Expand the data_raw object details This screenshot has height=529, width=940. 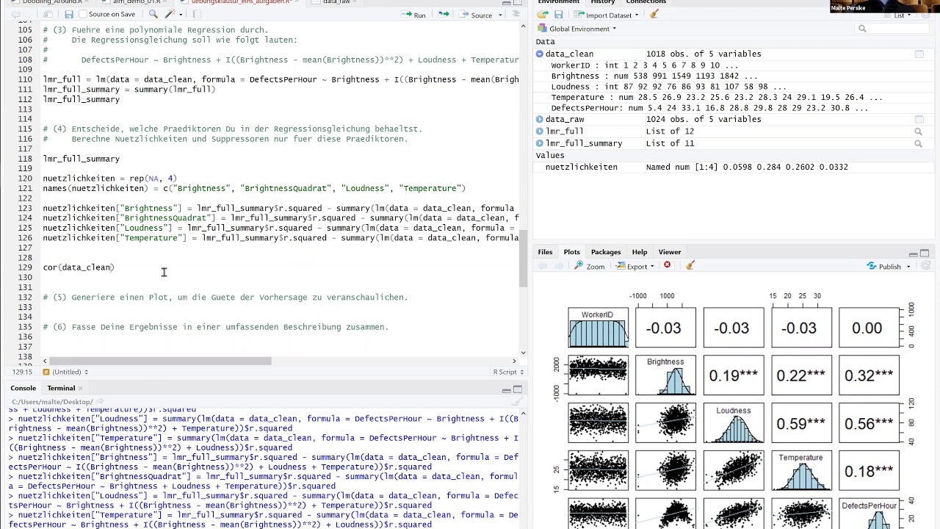click(540, 119)
